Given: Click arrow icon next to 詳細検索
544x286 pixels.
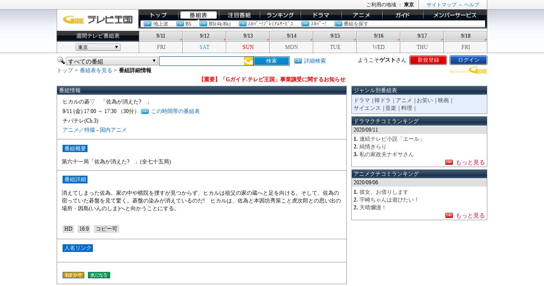Looking at the screenshot, I should (x=298, y=61).
